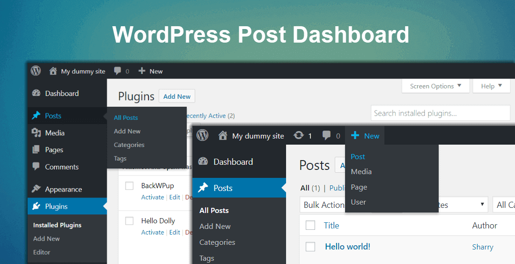Click My dummy site text in back window
This screenshot has width=515, height=264.
[83, 71]
